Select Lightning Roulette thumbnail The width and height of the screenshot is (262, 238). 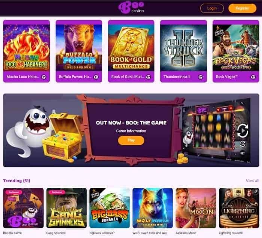coord(239,208)
